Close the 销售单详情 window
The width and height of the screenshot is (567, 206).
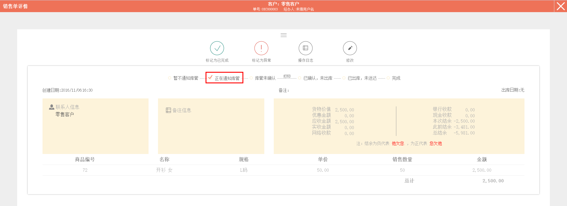point(561,6)
